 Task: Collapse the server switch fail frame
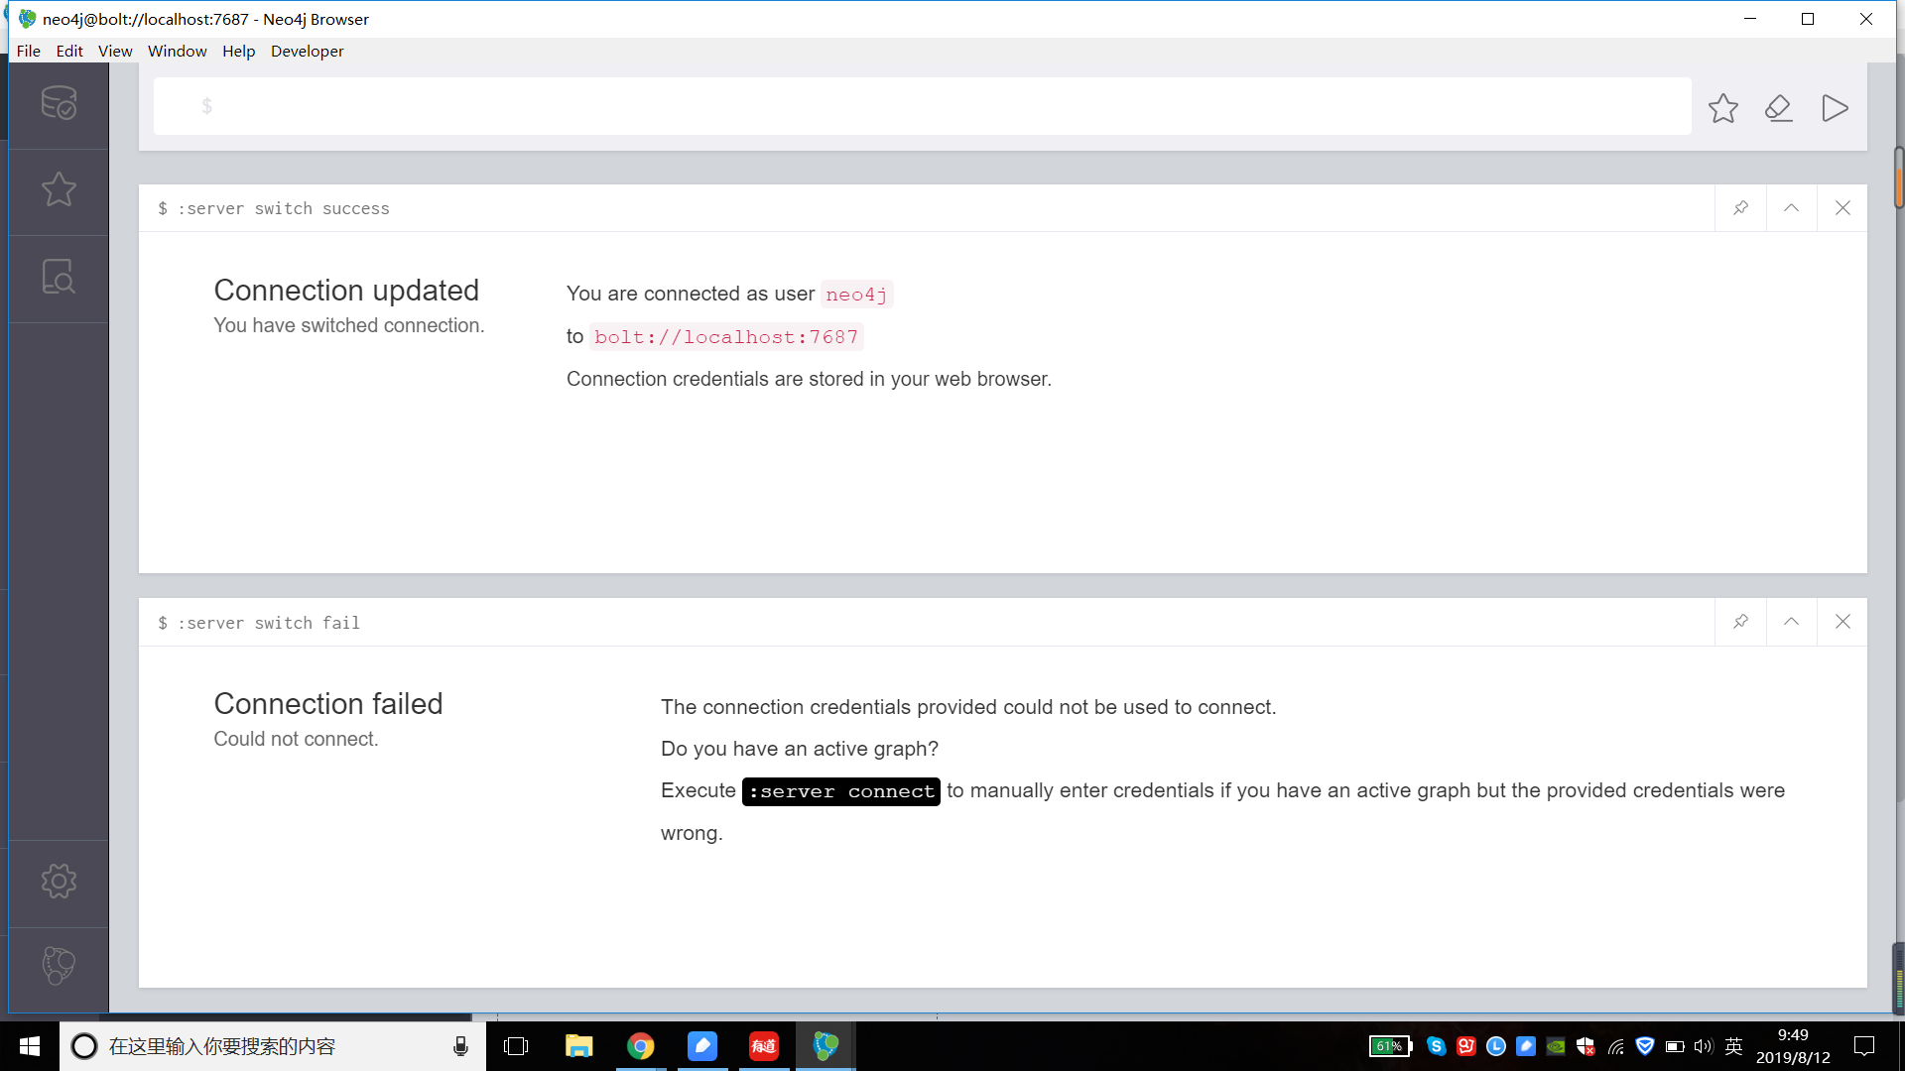click(1791, 622)
